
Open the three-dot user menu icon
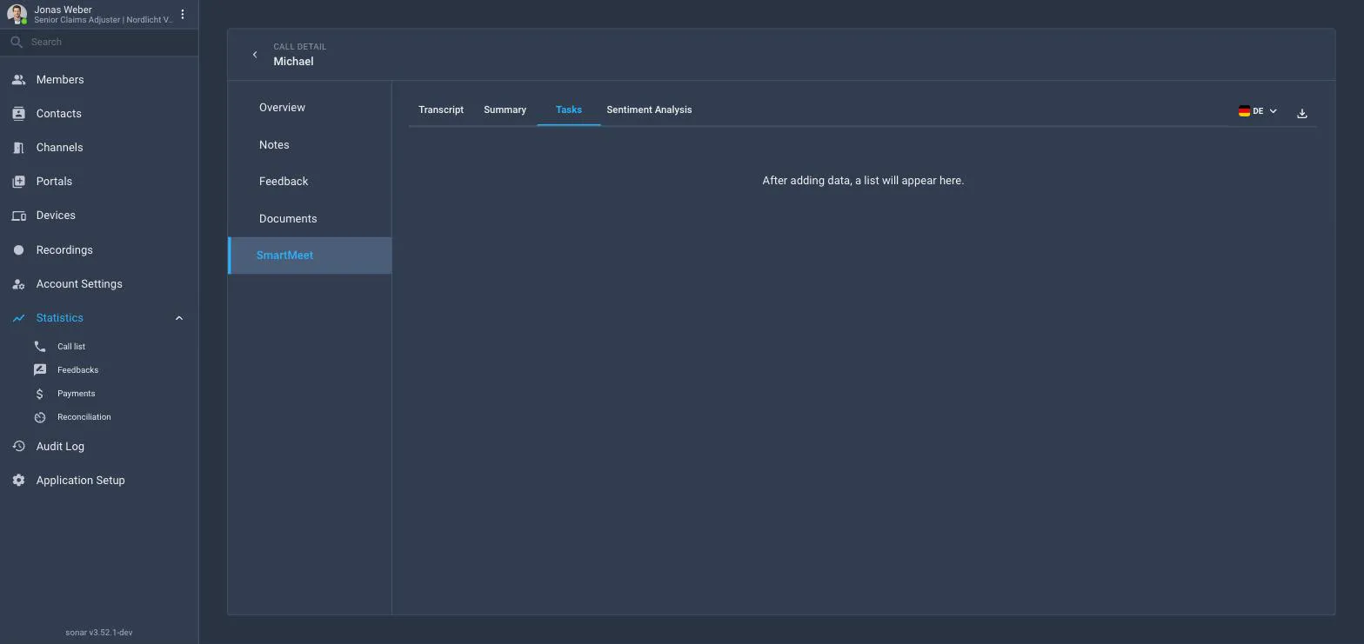(x=183, y=14)
